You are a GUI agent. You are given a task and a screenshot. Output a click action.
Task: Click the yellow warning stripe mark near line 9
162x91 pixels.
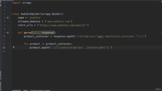(161, 33)
